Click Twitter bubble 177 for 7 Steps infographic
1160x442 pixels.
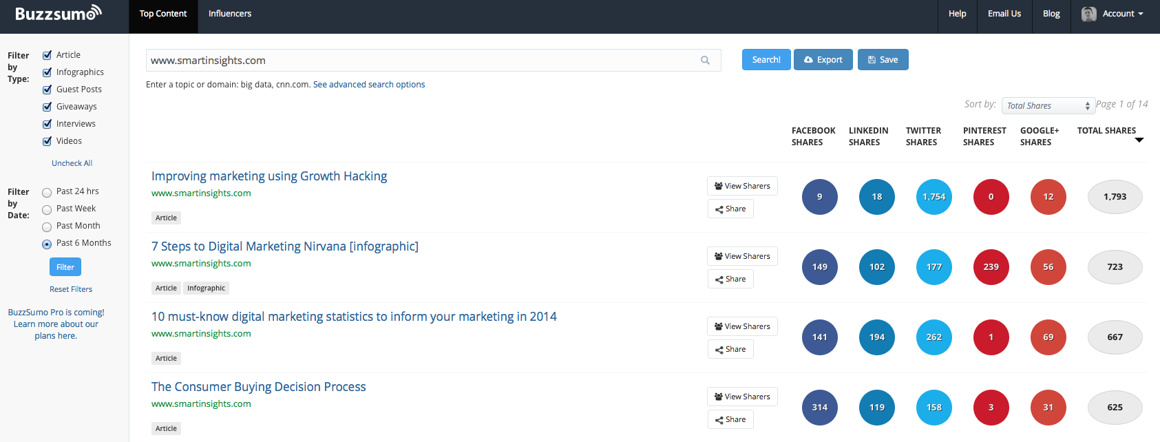[x=934, y=267]
